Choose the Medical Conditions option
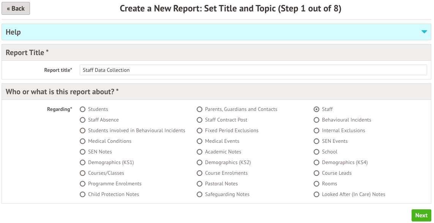 click(x=82, y=141)
